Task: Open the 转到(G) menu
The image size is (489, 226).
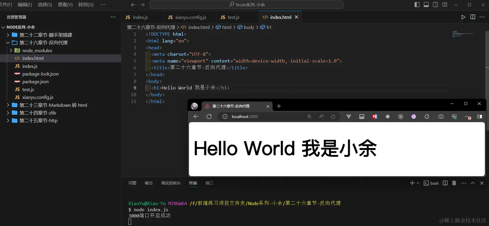Action: point(86,5)
